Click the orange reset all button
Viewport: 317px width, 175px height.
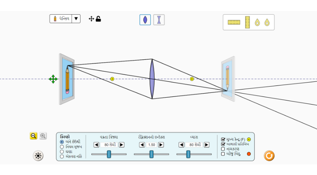[269, 155]
